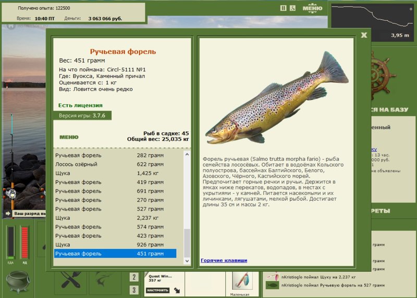This screenshot has height=298, width=417.
Task: Click the pause icon in top bar
Action: click(x=283, y=8)
